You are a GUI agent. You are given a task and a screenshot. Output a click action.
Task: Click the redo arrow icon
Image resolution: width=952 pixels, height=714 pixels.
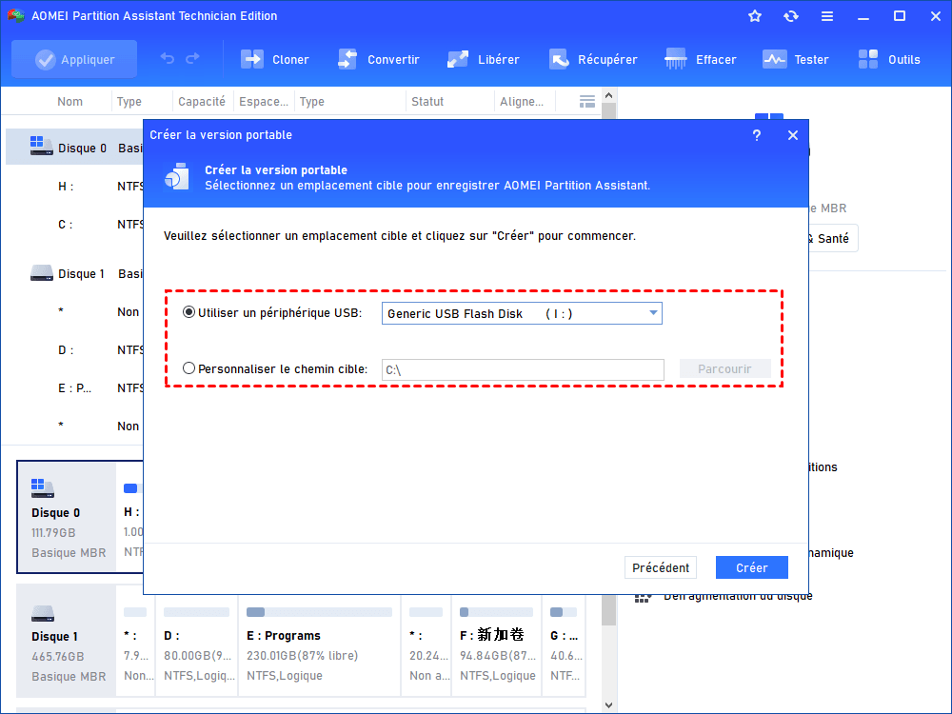(192, 59)
